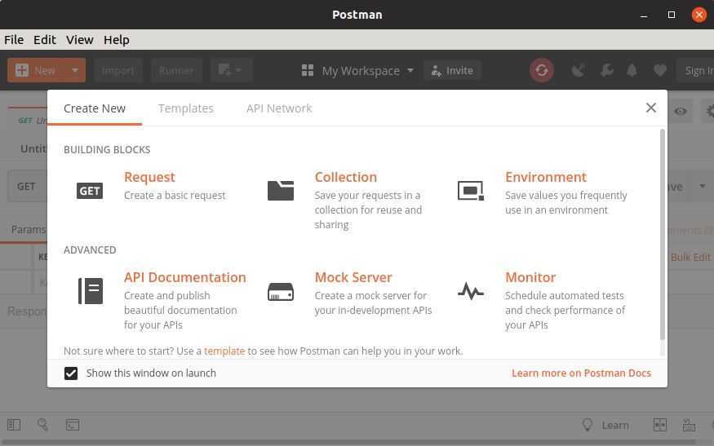The image size is (714, 446).
Task: Switch to the API Network tab
Action: [x=279, y=108]
